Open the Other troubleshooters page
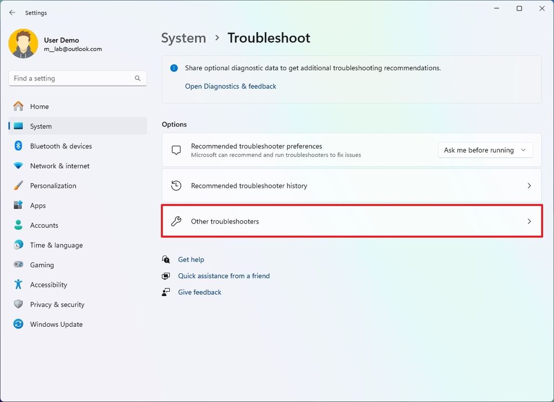The image size is (554, 402). coord(352,221)
